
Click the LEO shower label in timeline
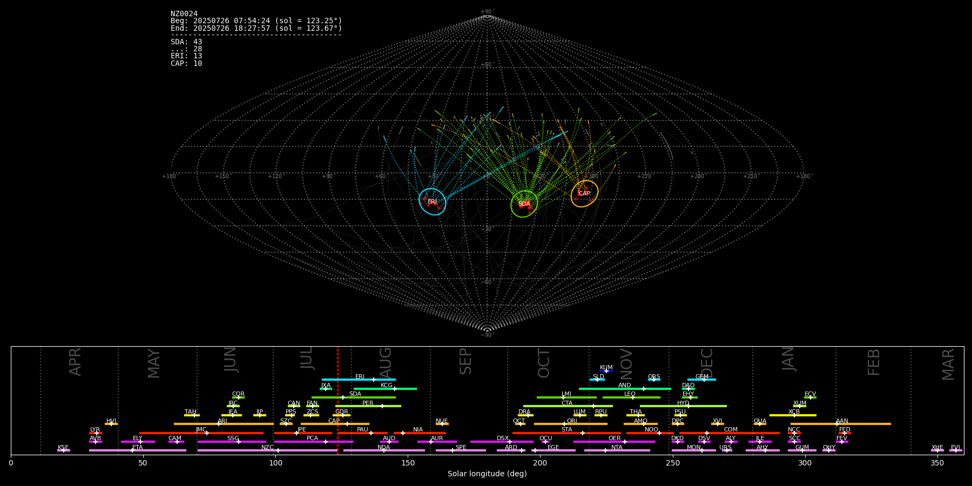point(630,394)
